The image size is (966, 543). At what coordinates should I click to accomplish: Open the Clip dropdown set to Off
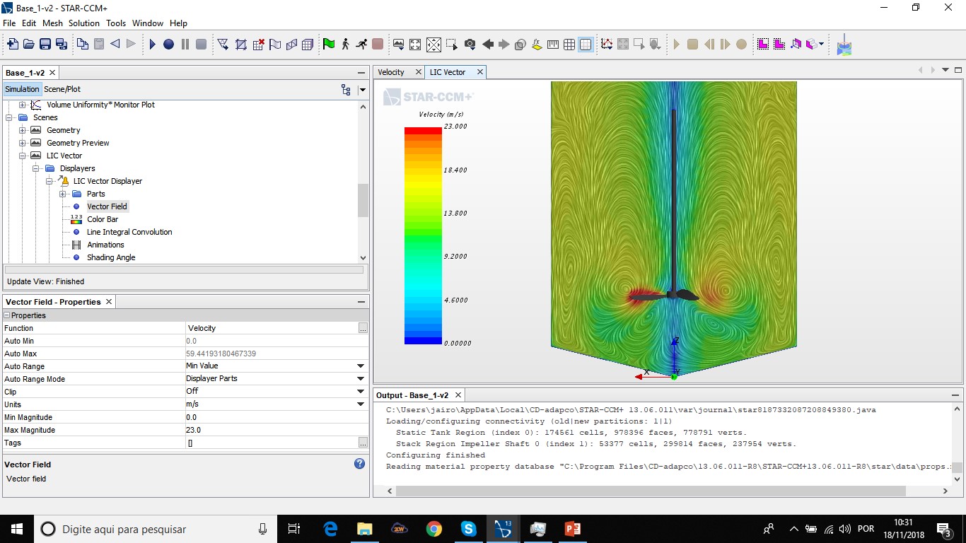[361, 392]
